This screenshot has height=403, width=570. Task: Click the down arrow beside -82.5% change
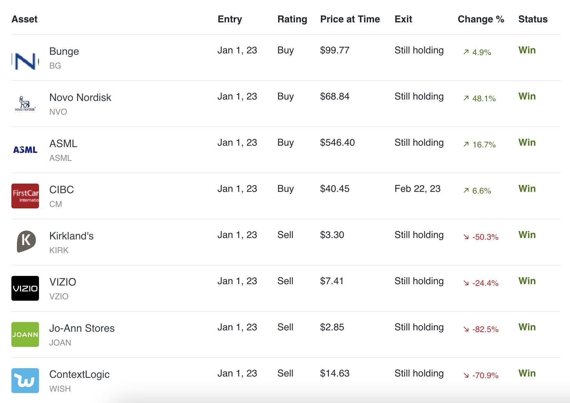pos(466,329)
